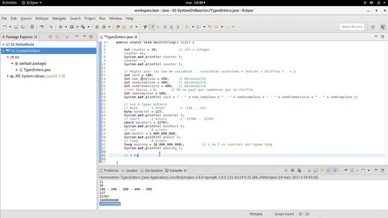Collapse the src folder node
The width and height of the screenshot is (388, 218).
click(x=8, y=57)
